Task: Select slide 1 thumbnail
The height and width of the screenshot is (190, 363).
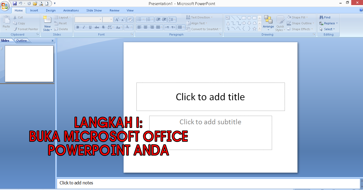Action: (x=29, y=64)
